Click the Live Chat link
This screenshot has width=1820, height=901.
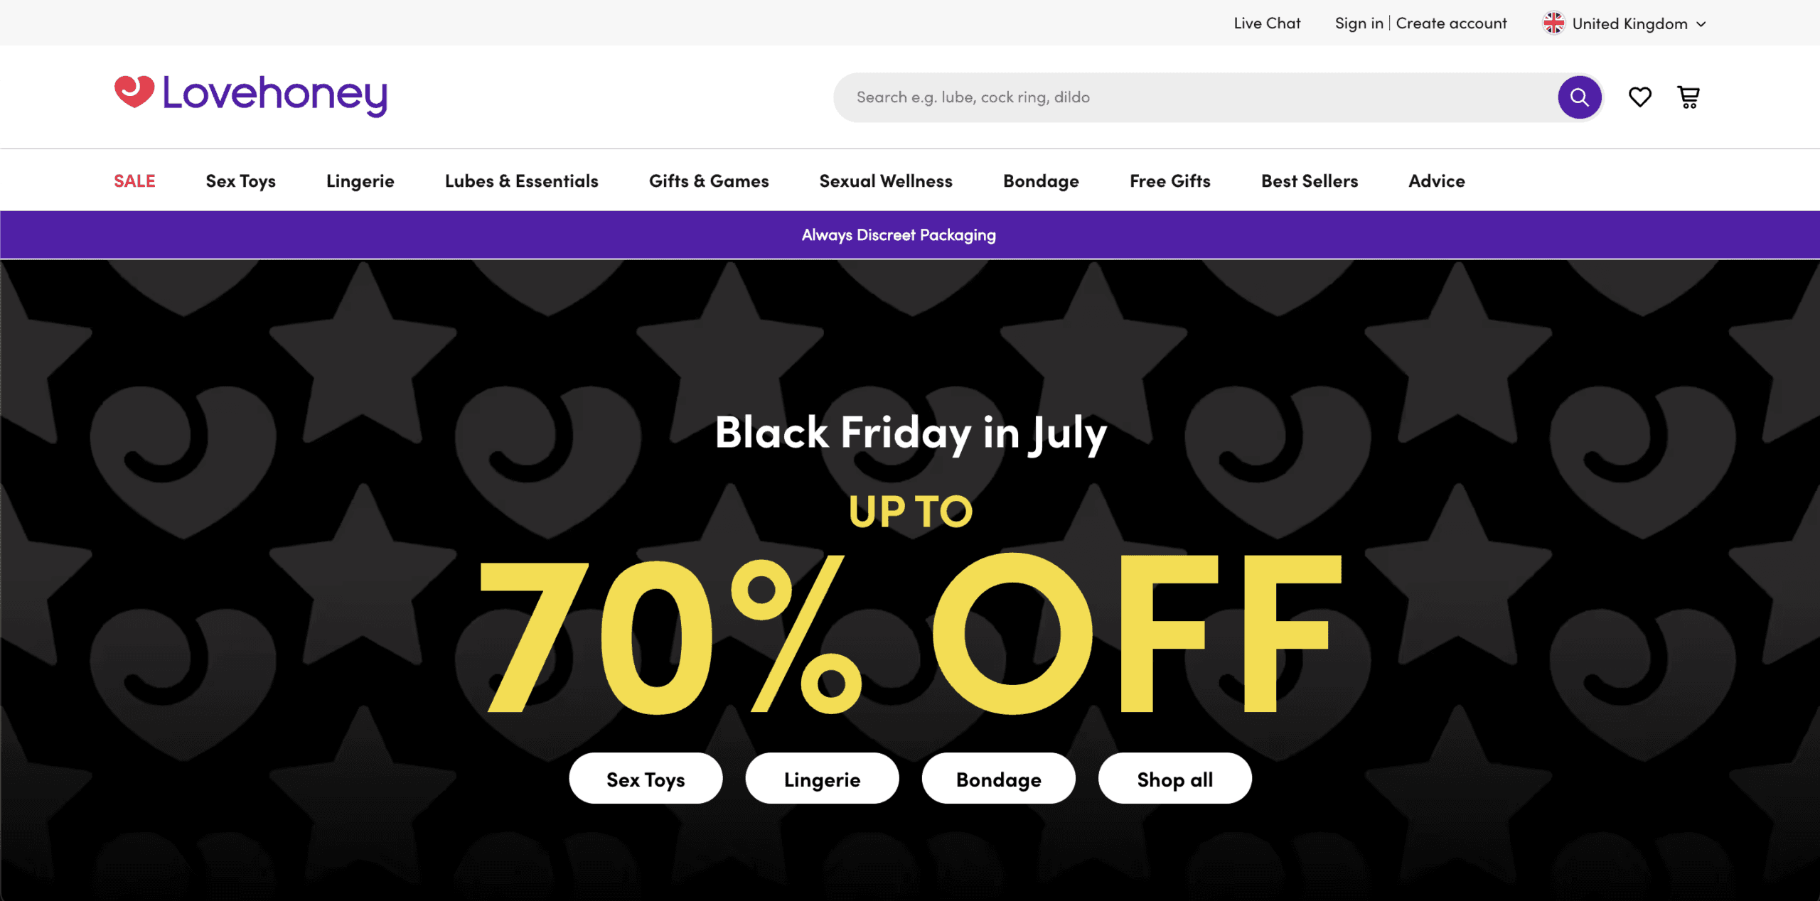pyautogui.click(x=1267, y=23)
